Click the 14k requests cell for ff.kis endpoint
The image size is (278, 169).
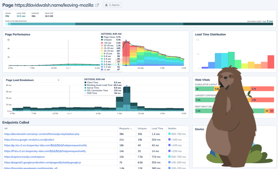pos(121,151)
